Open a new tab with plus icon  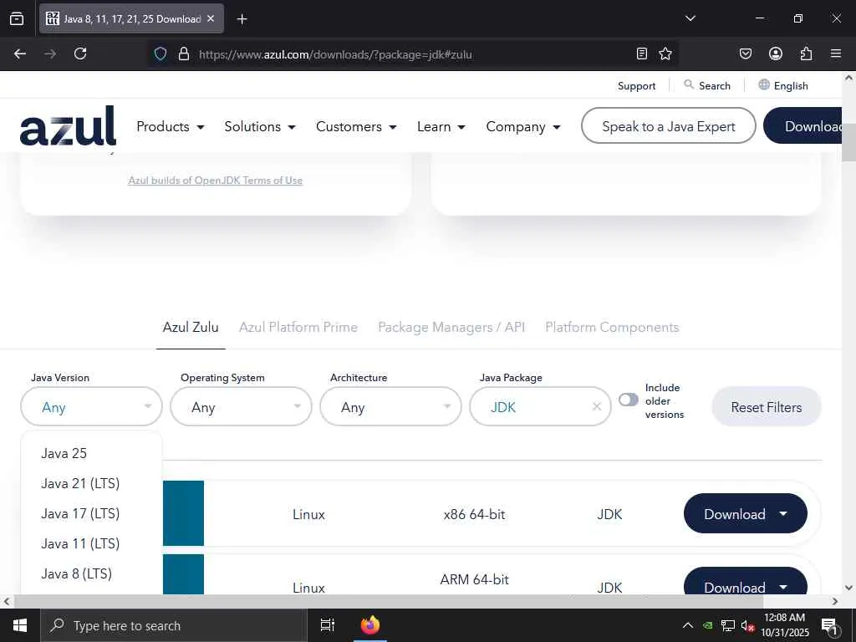point(242,19)
